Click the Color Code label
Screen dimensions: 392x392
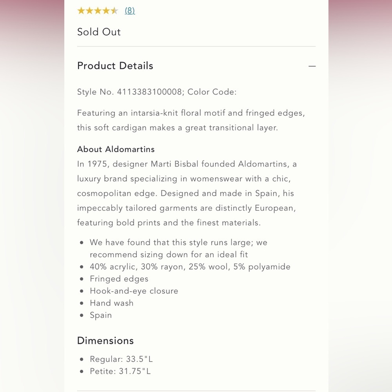click(x=212, y=92)
